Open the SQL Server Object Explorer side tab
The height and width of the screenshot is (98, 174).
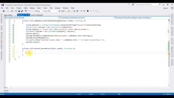[x=2, y=41]
